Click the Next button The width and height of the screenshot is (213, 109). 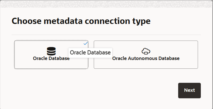[x=189, y=90]
